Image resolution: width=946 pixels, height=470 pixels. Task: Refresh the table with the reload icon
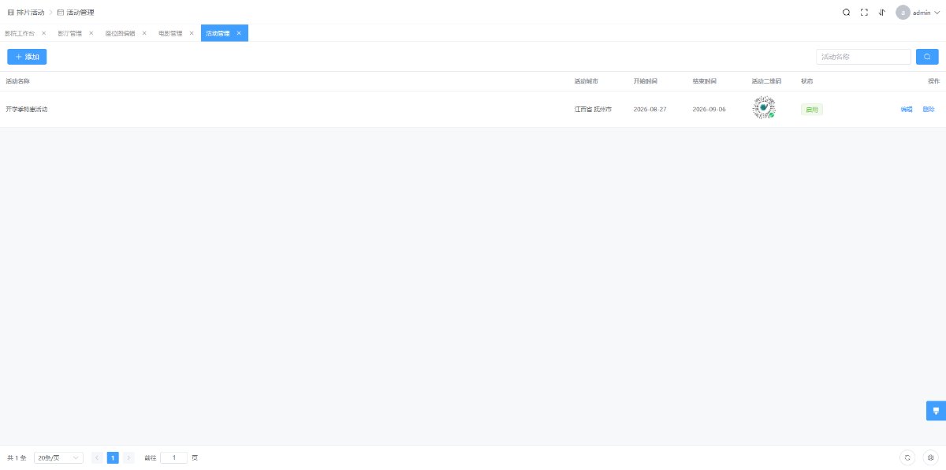click(907, 457)
